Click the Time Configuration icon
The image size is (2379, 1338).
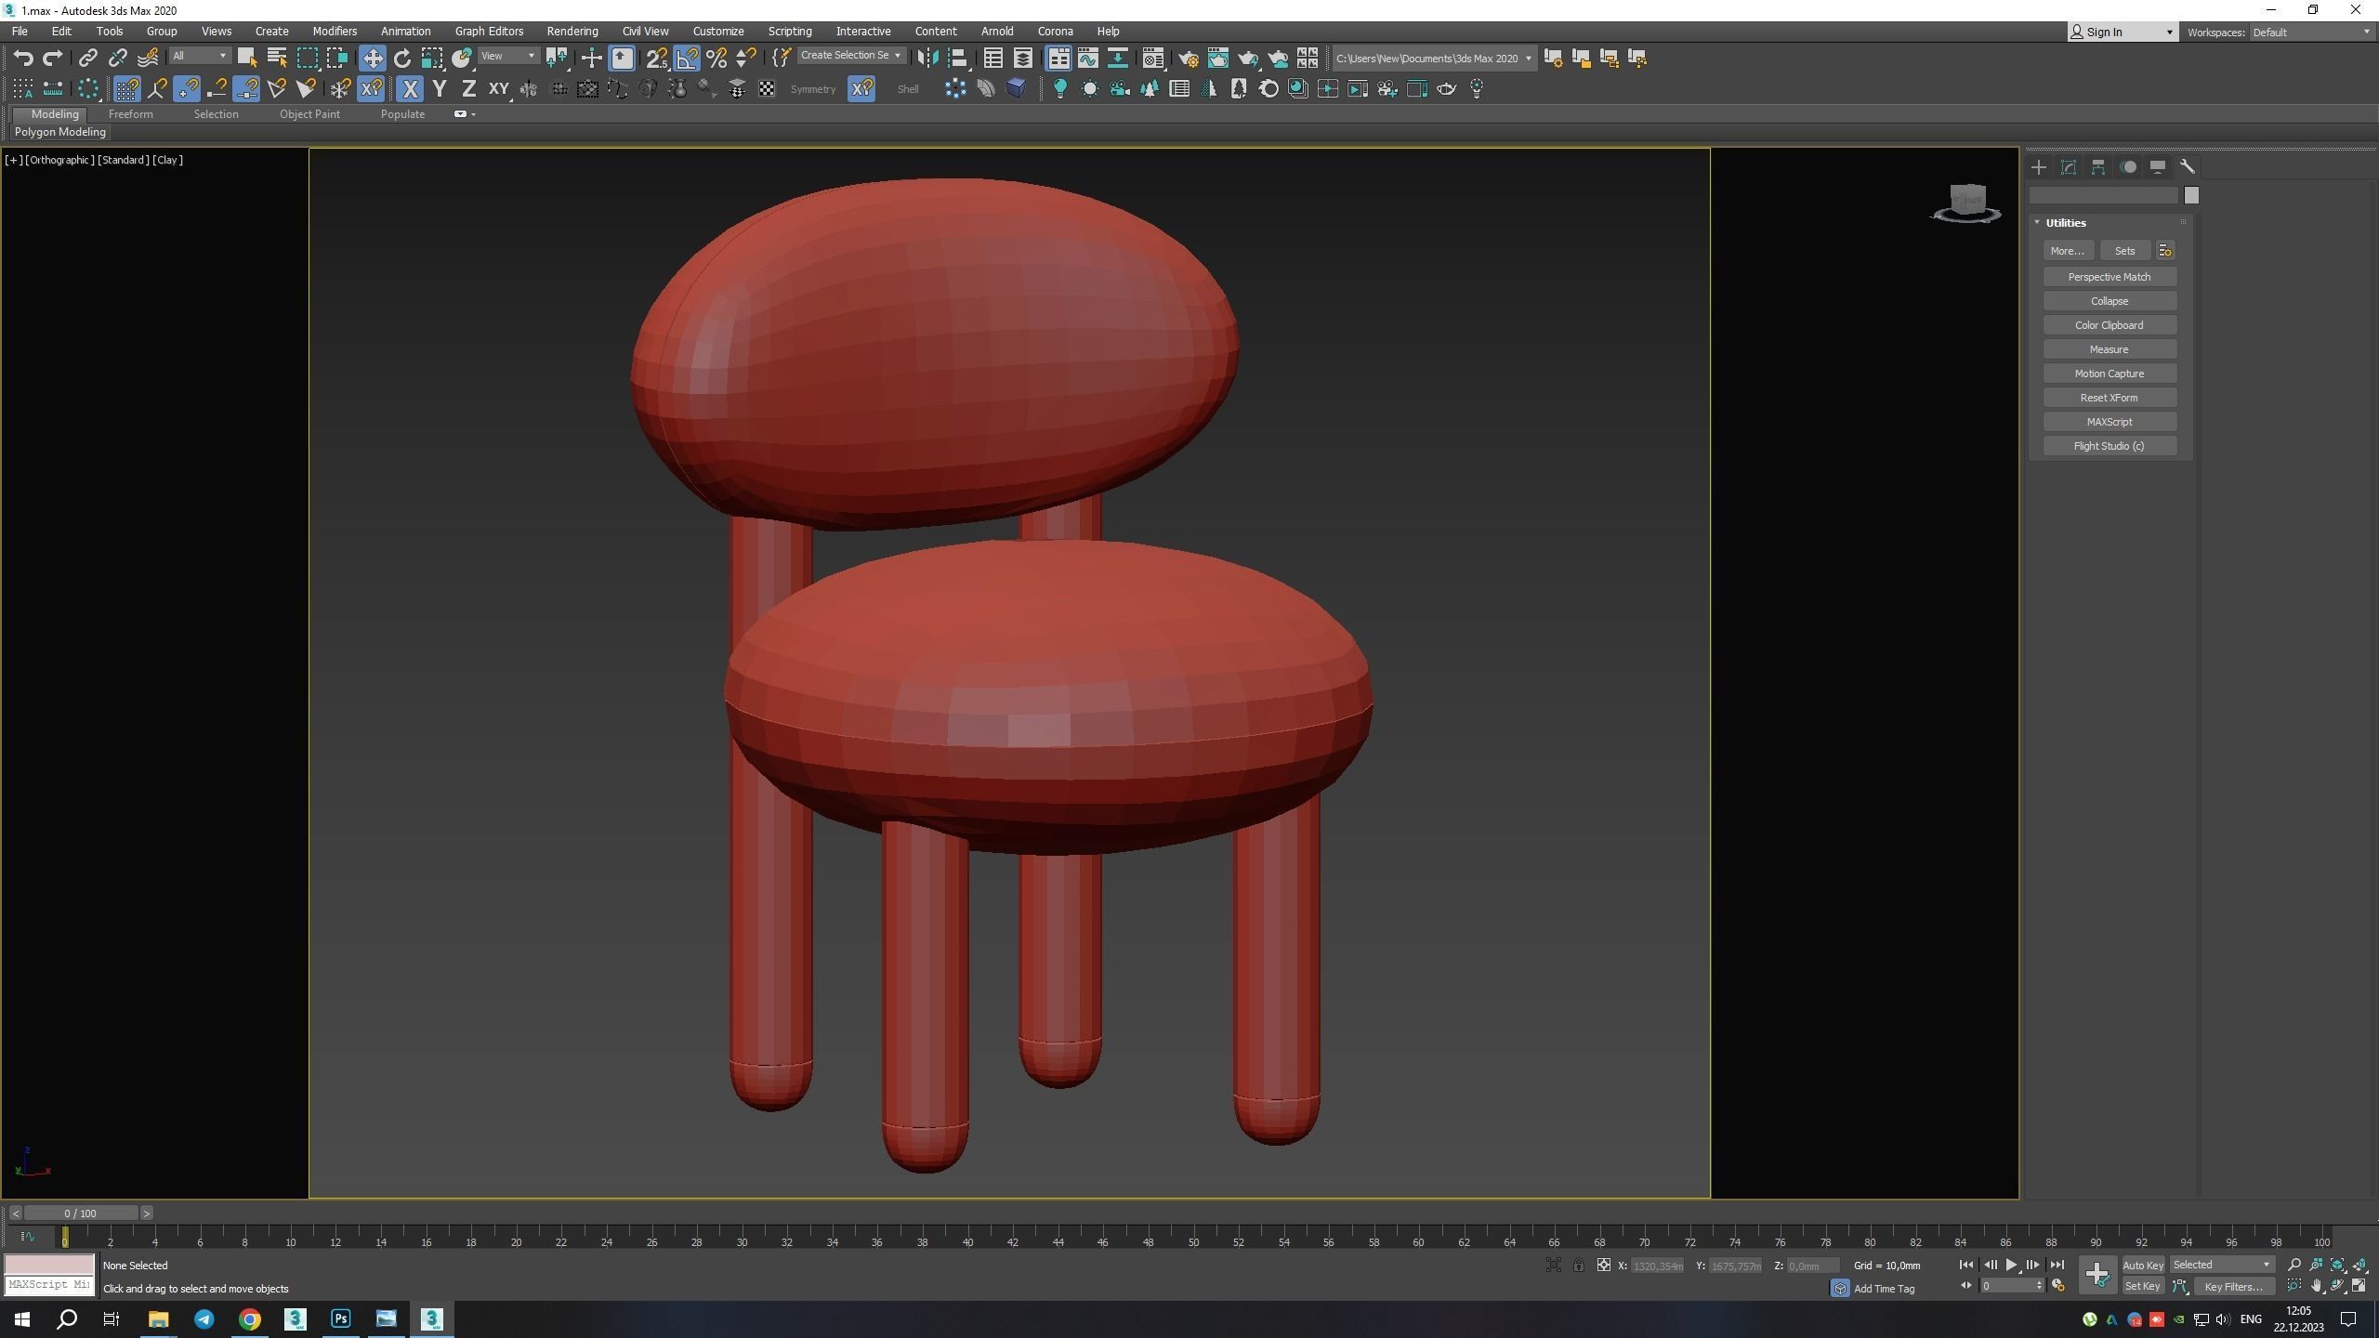tap(2057, 1286)
